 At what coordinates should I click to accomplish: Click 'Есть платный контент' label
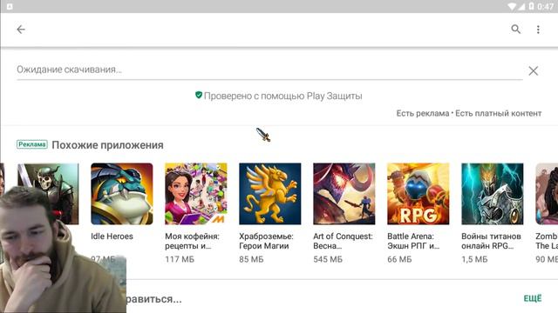(x=499, y=114)
